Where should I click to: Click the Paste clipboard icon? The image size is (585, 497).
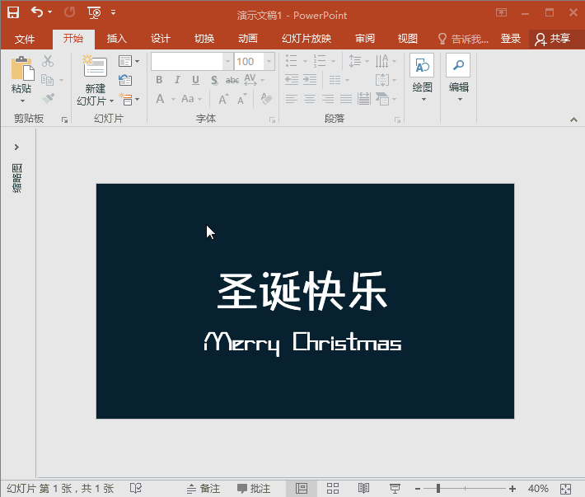(x=21, y=69)
